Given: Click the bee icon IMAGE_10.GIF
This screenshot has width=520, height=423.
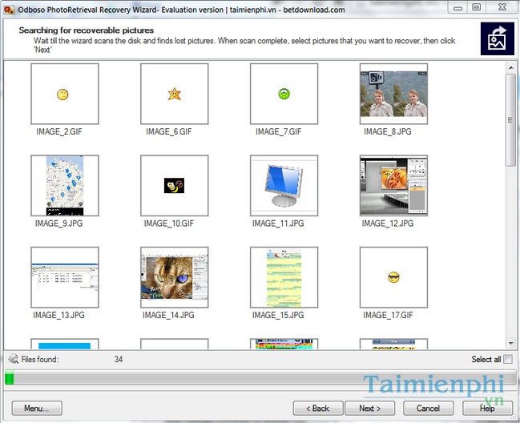Looking at the screenshot, I should coord(174,186).
